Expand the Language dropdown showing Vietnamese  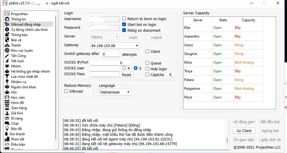pos(115,92)
